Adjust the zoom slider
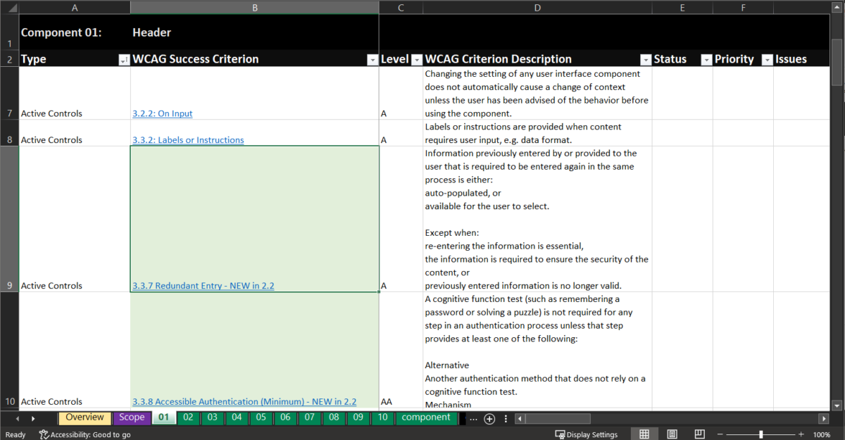The height and width of the screenshot is (440, 845). point(760,434)
